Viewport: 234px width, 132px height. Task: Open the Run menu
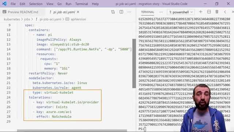(x=68, y=4)
